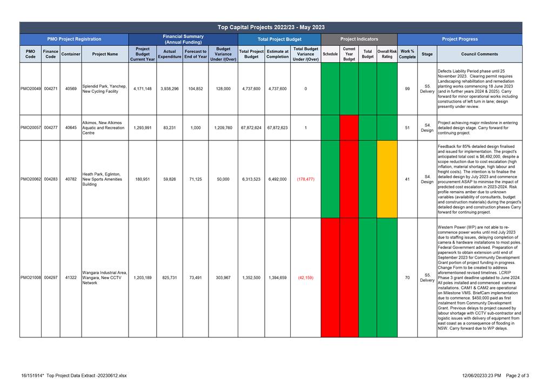Select the Container column header

(x=71, y=54)
